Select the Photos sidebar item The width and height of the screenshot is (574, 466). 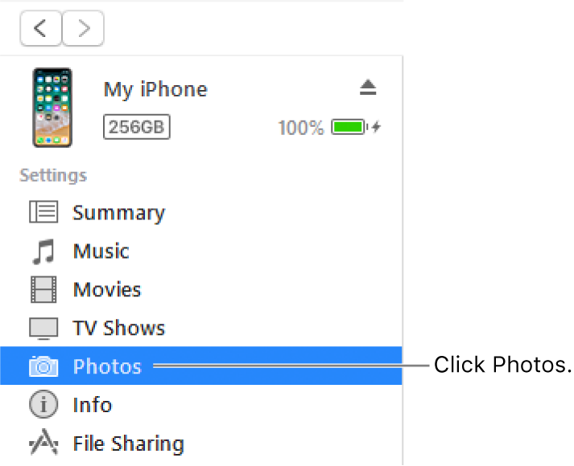point(107,367)
